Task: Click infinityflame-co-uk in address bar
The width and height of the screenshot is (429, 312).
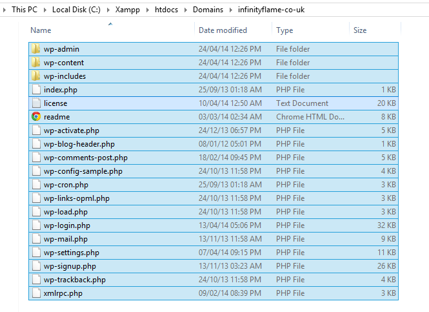Action: pyautogui.click(x=271, y=10)
